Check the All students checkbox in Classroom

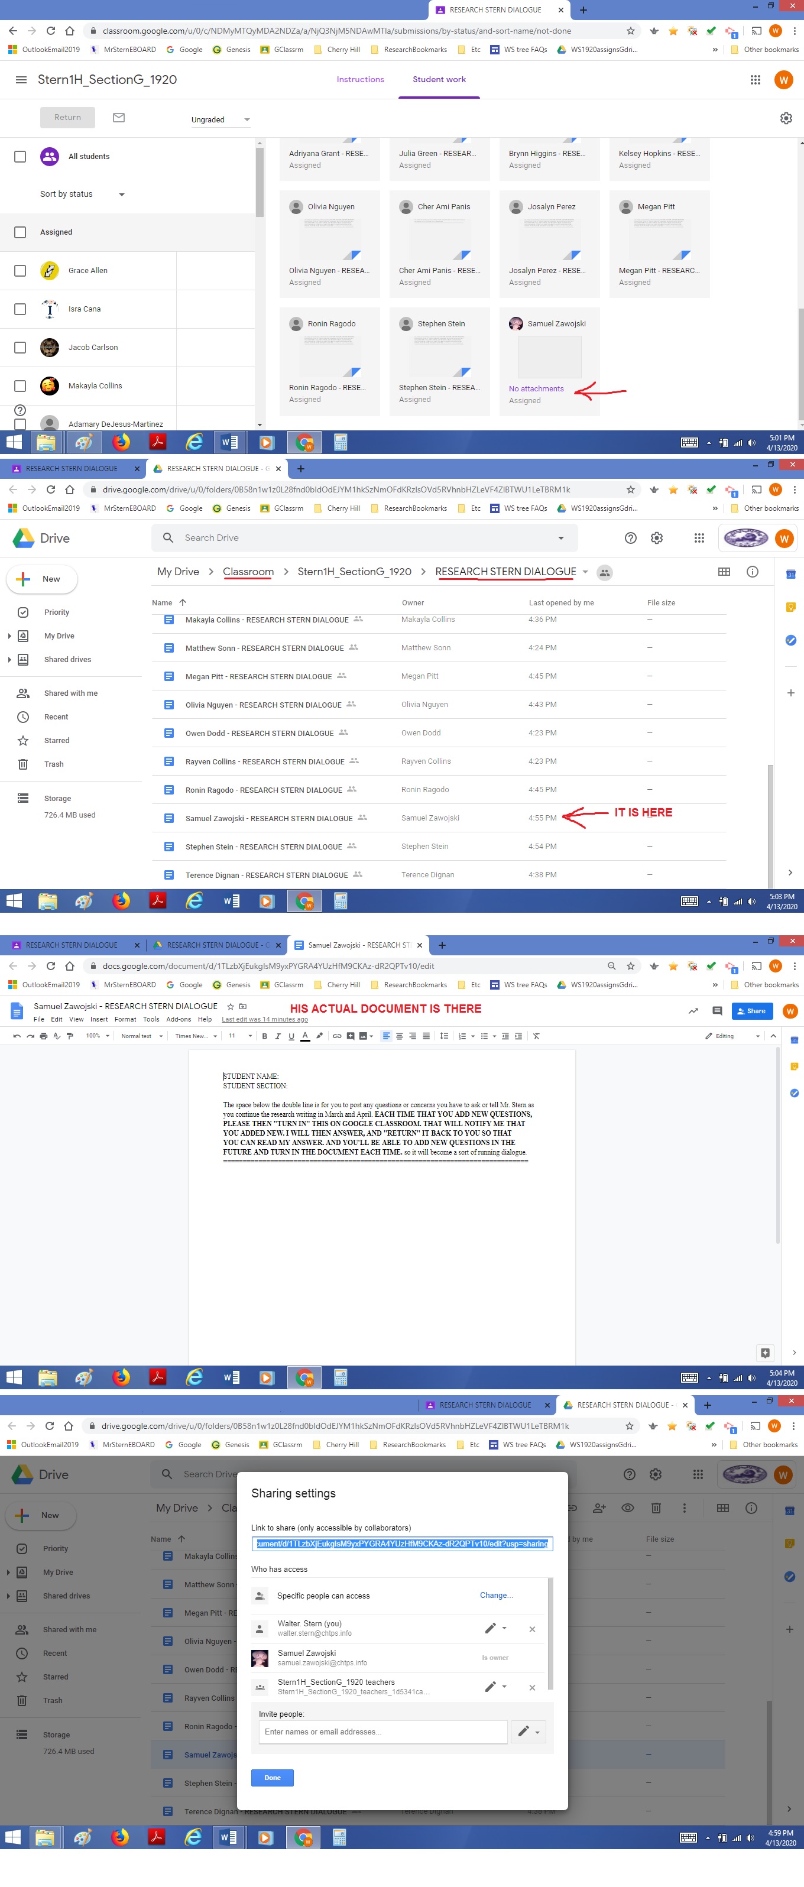[x=21, y=157]
